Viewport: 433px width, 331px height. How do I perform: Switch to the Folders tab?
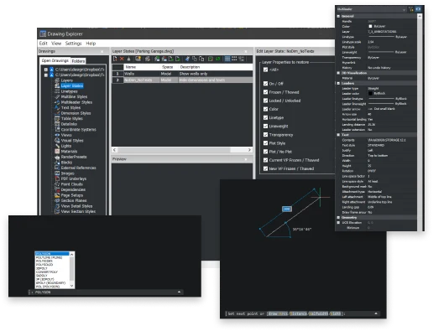point(78,61)
